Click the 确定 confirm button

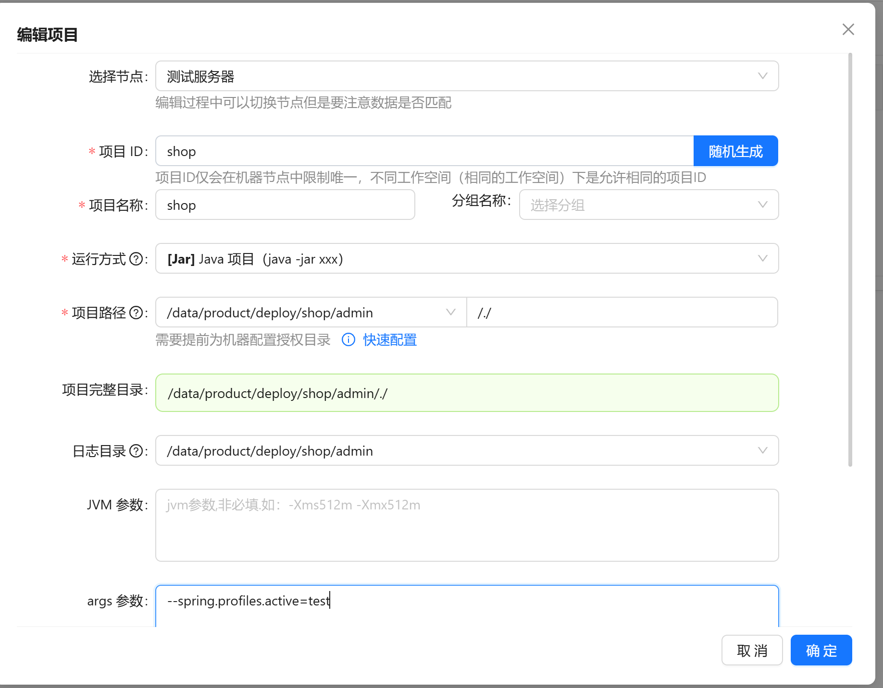tap(821, 650)
